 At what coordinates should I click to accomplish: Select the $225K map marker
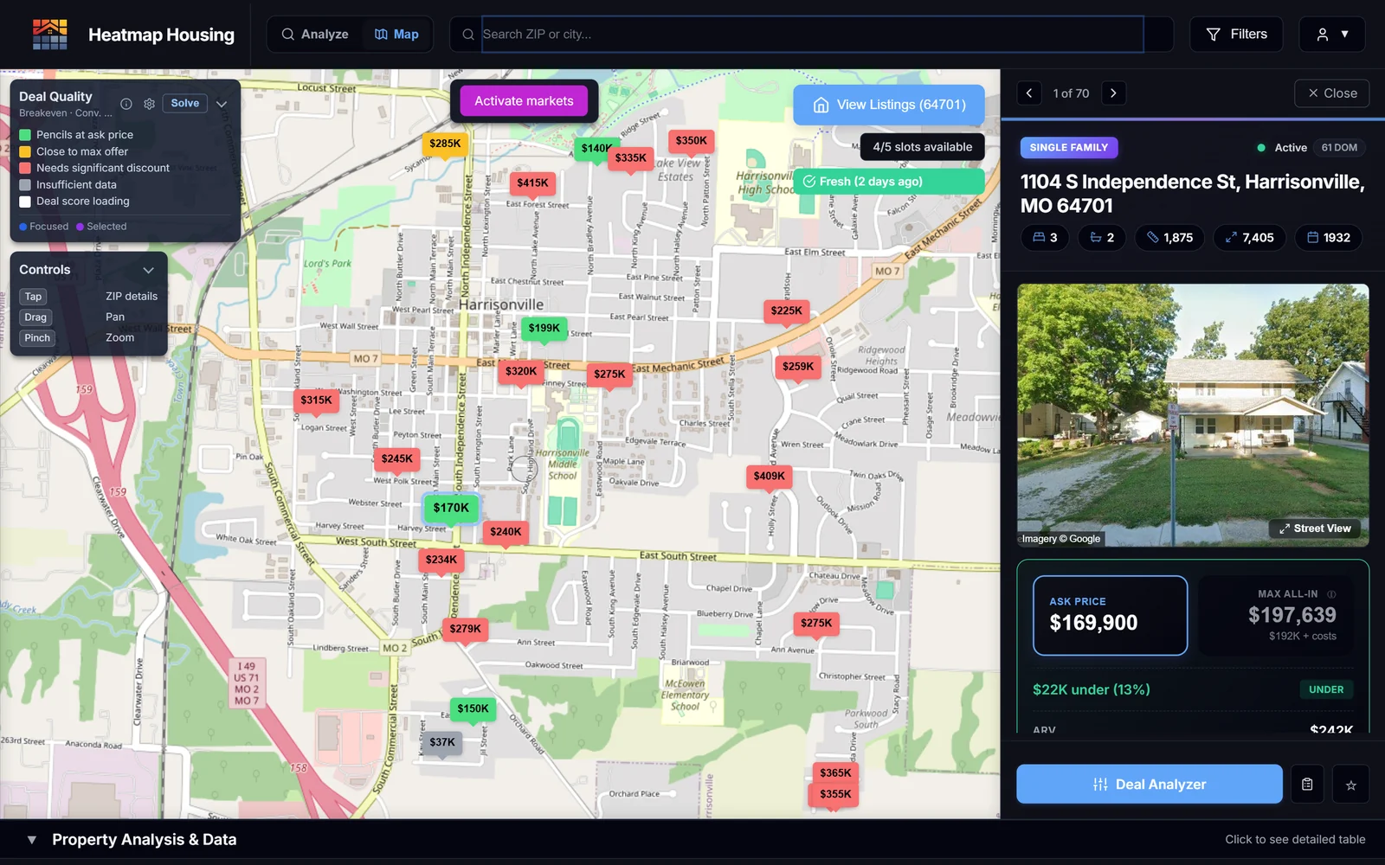787,311
